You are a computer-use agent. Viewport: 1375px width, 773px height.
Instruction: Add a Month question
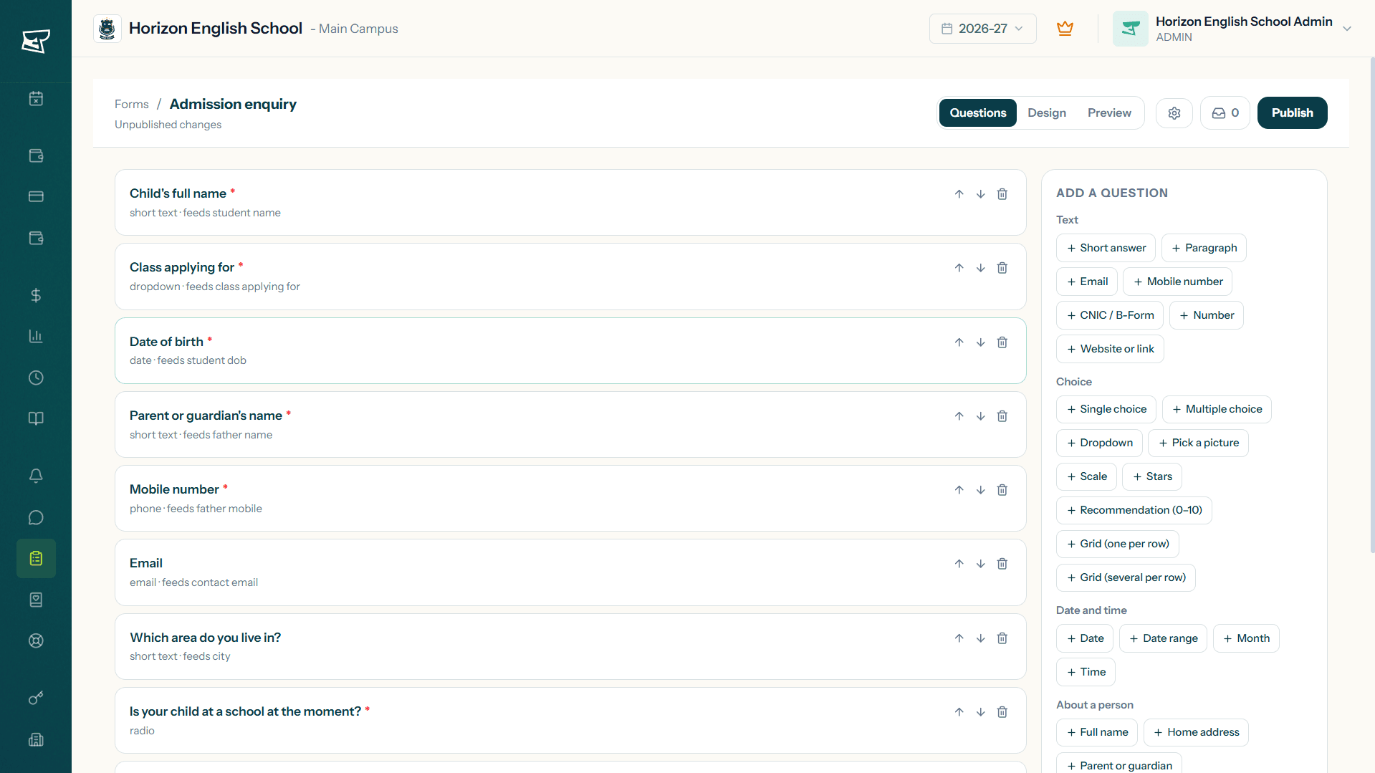point(1246,638)
